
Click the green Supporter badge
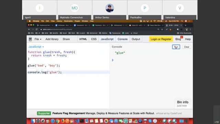(x=44, y=113)
